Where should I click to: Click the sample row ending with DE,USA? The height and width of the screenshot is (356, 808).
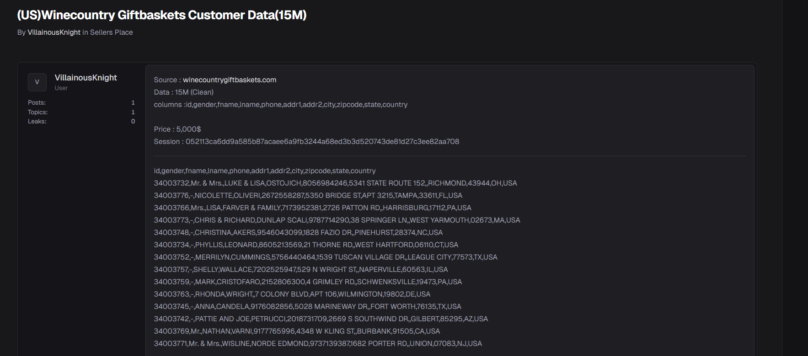tap(292, 294)
